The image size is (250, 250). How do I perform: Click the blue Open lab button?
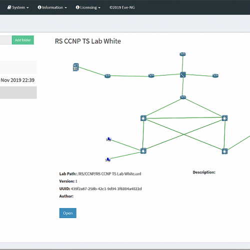point(68,213)
